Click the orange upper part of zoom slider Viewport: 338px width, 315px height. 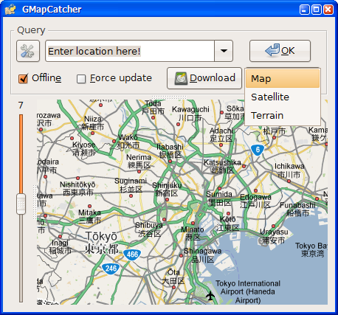21,154
